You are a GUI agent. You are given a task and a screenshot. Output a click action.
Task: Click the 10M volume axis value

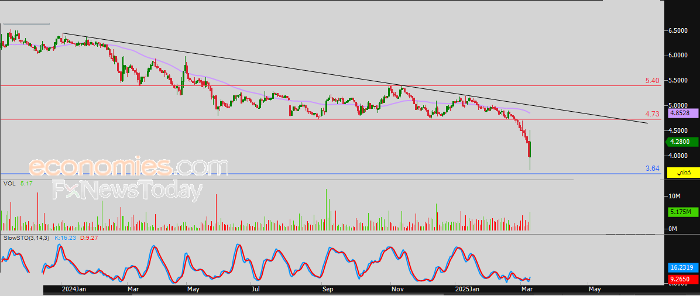674,196
